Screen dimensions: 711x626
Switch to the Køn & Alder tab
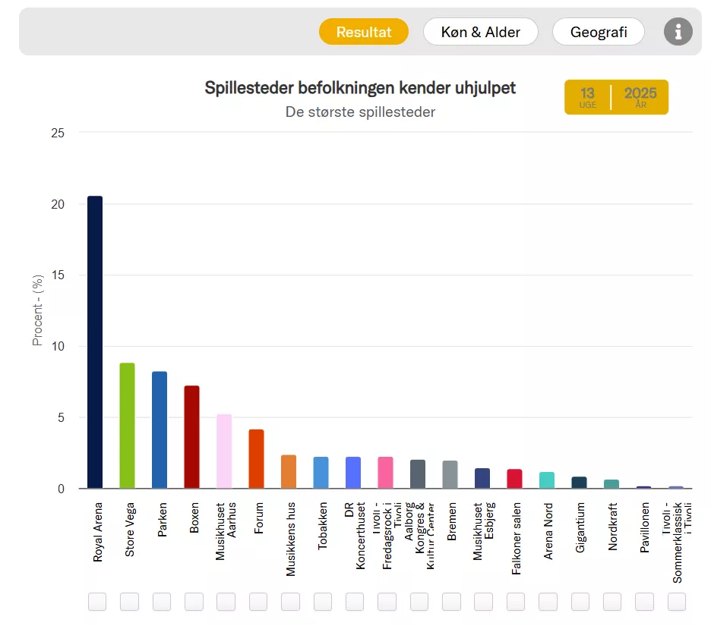[480, 32]
